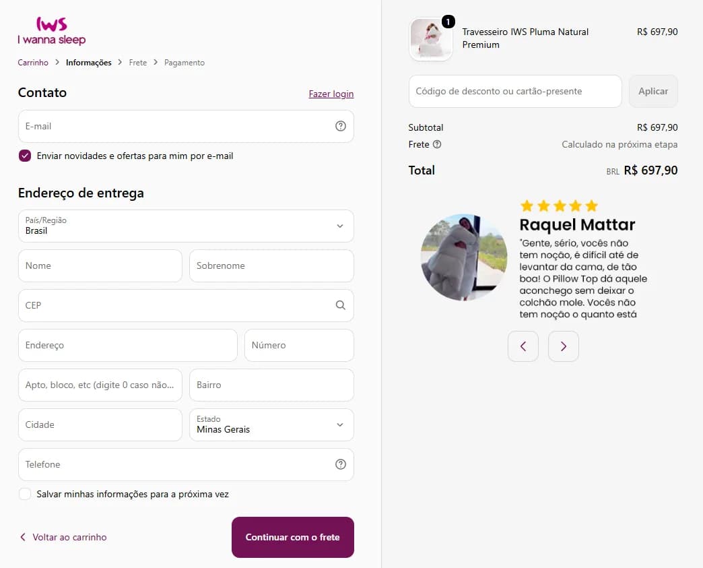This screenshot has height=568, width=703.
Task: Show the next testimonial with right arrow
Action: point(563,346)
